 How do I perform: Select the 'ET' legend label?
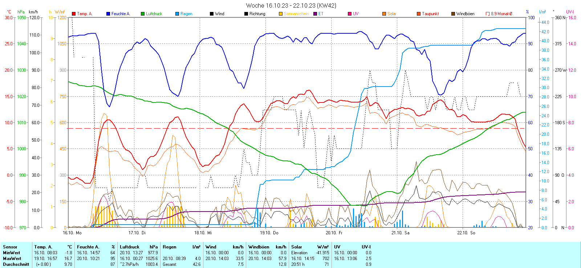(x=321, y=14)
